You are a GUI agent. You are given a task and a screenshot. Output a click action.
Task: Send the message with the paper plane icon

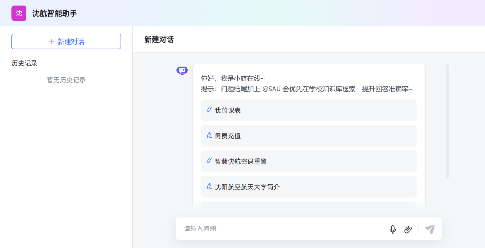[430, 229]
